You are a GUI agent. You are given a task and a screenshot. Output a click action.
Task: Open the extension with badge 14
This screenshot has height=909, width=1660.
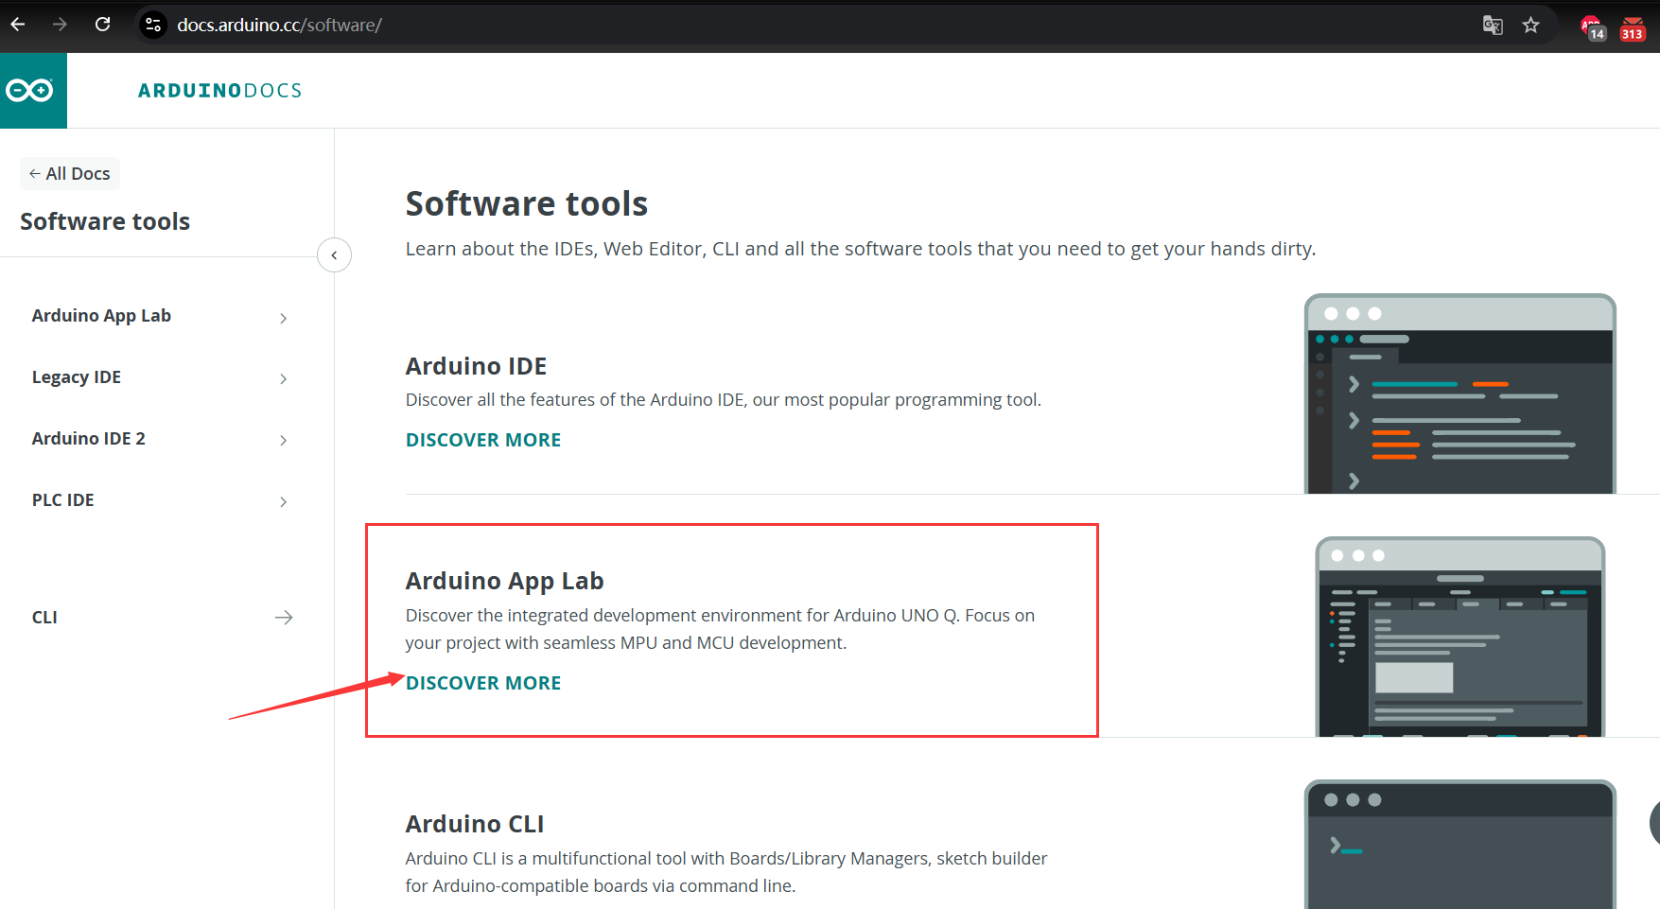(x=1593, y=27)
